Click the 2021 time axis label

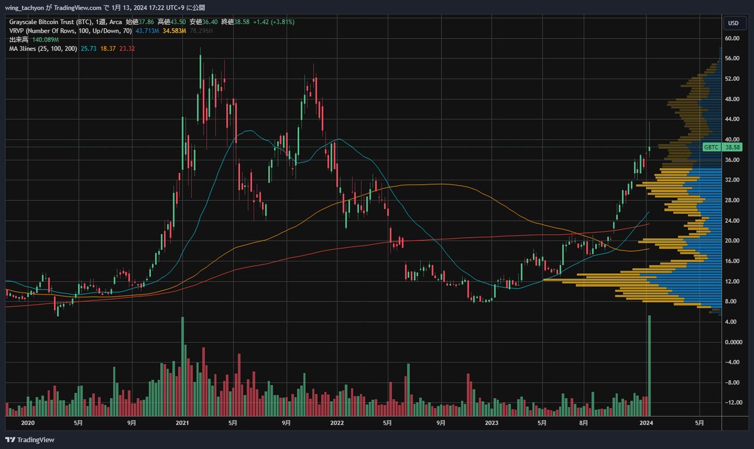click(x=183, y=423)
